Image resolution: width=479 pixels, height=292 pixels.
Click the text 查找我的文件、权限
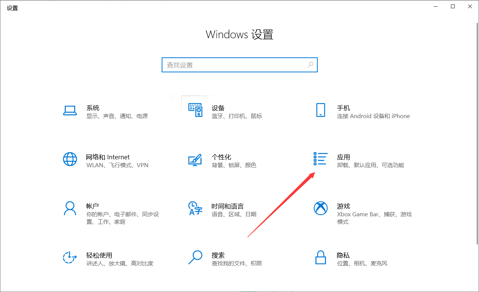pos(237,264)
